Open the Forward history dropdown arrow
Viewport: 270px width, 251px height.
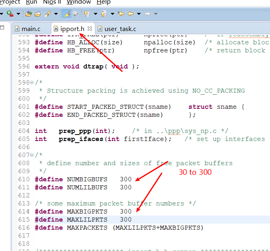point(156,14)
